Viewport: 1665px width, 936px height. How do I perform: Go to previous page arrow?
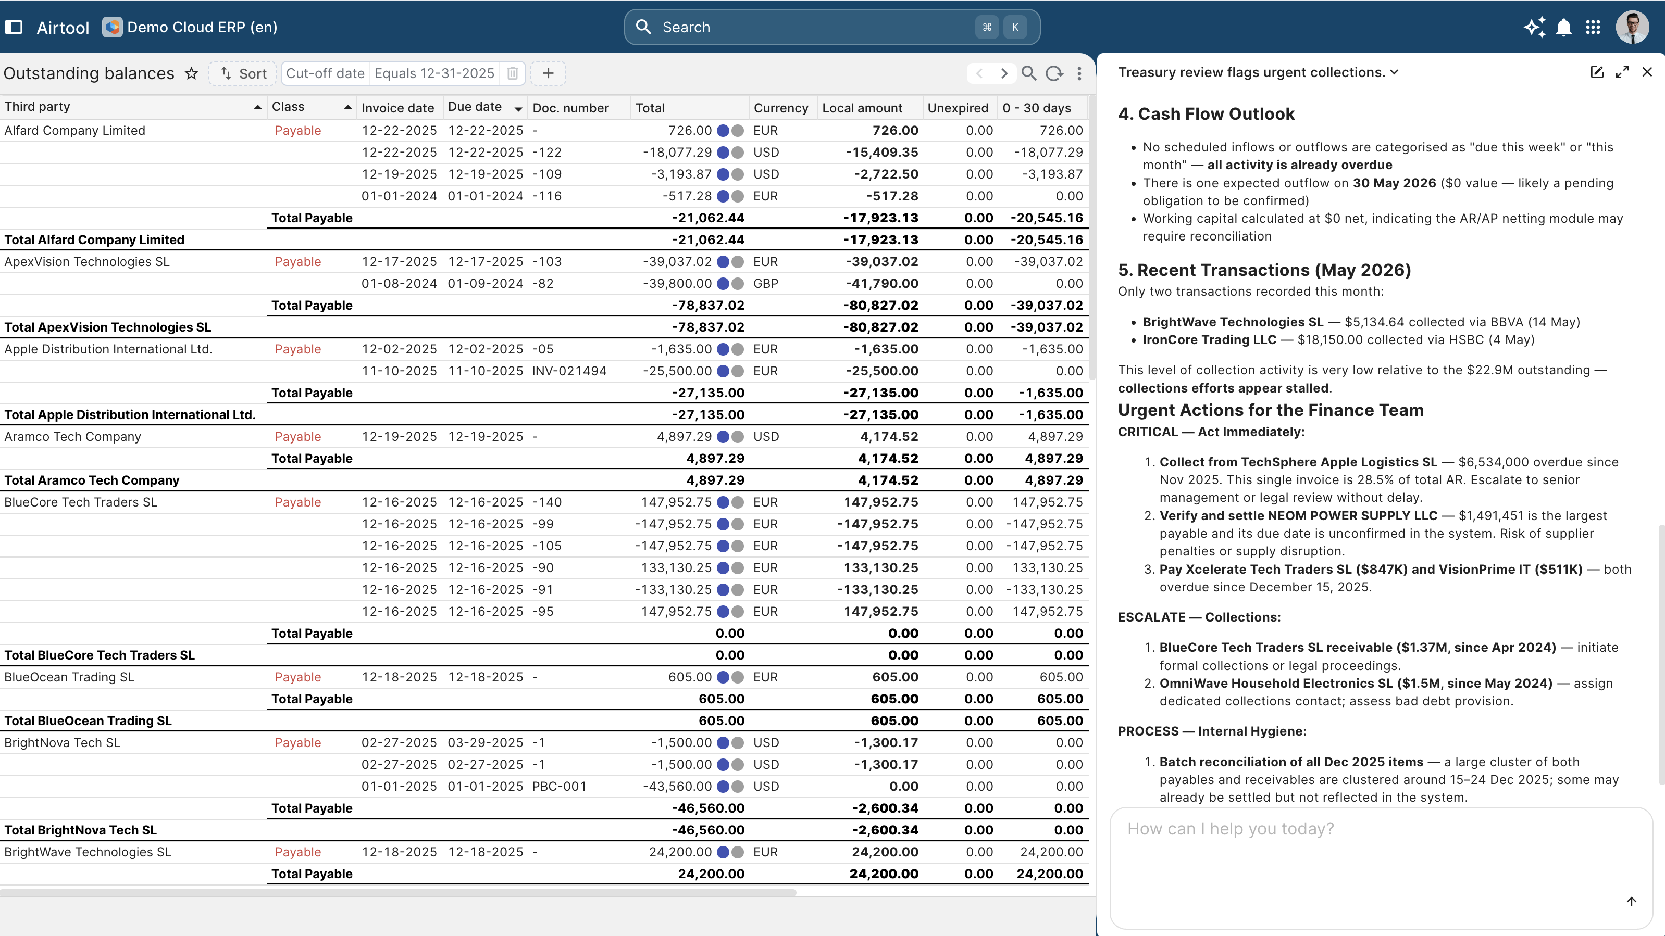[x=979, y=73]
